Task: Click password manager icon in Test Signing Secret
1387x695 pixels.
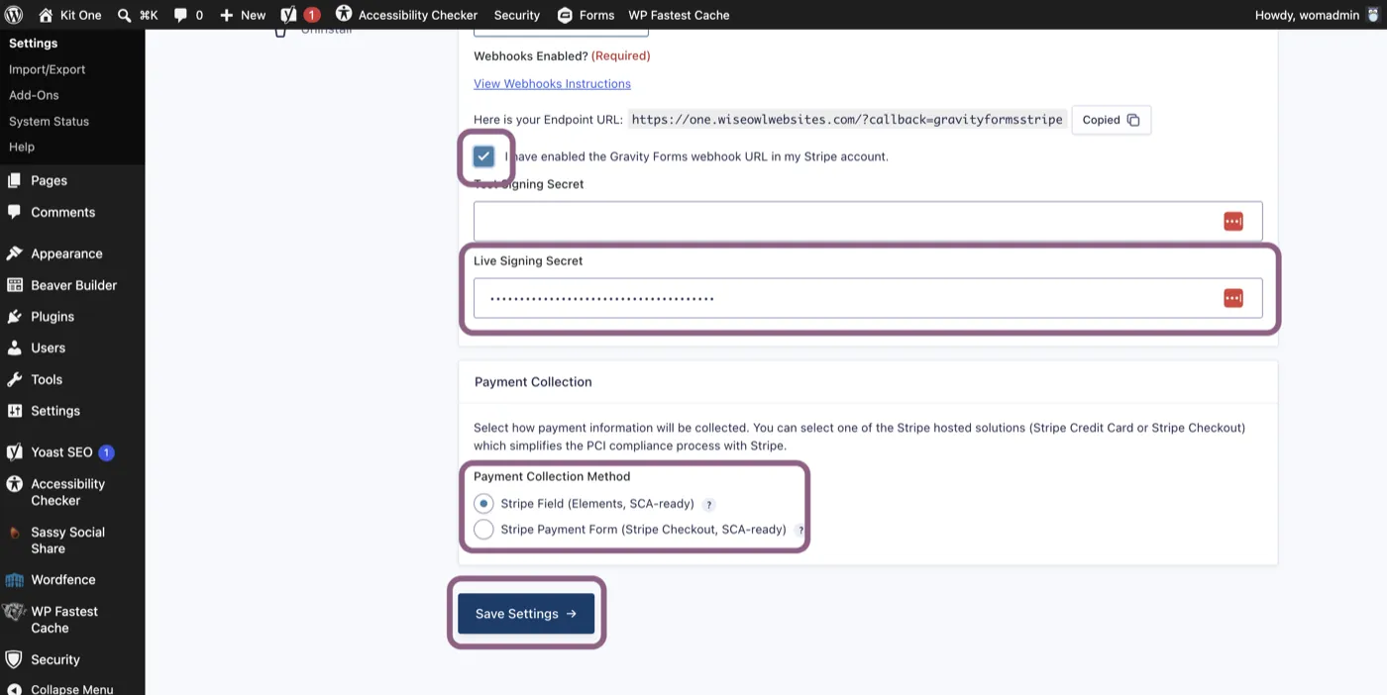Action: (x=1233, y=222)
